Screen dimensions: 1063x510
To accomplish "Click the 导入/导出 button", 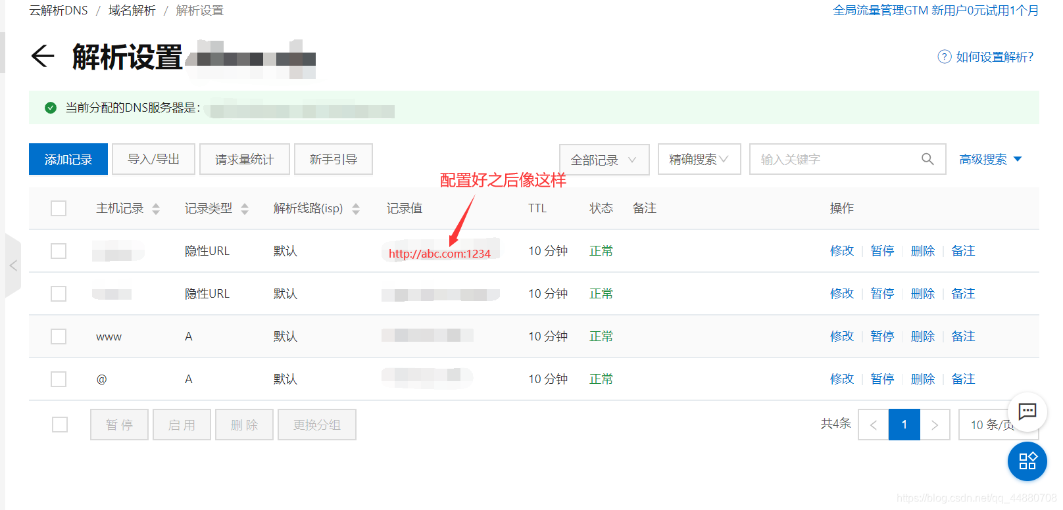I will 153,159.
